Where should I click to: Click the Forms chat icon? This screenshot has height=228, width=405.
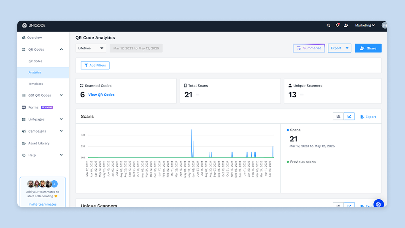pyautogui.click(x=24, y=108)
